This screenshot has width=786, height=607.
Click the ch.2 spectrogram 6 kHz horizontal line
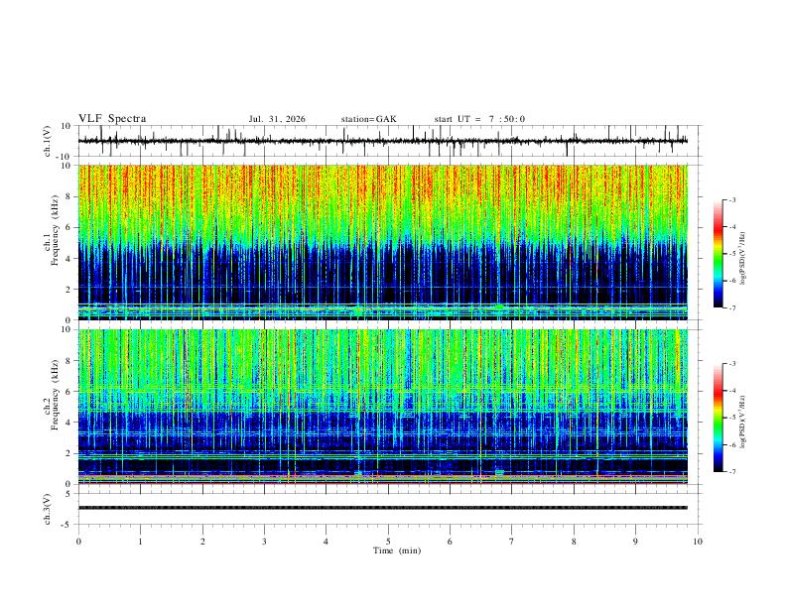click(383, 390)
